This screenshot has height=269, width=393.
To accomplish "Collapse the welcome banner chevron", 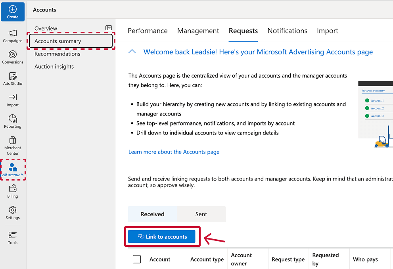I will pyautogui.click(x=132, y=52).
